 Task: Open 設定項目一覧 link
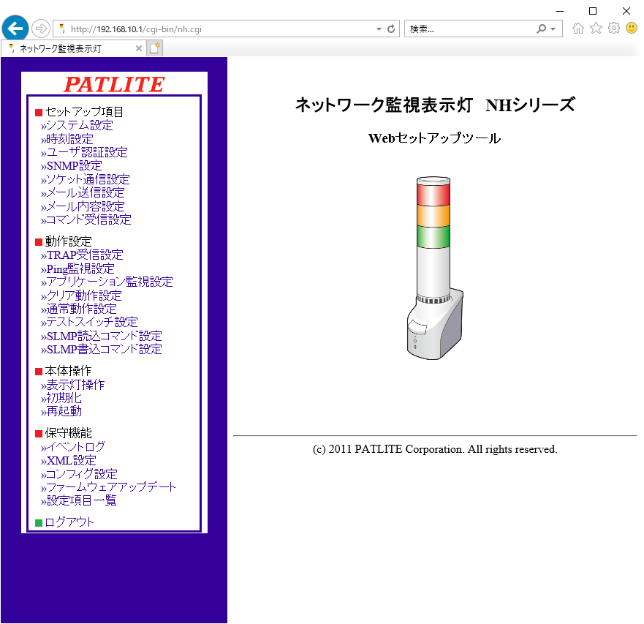click(x=79, y=500)
